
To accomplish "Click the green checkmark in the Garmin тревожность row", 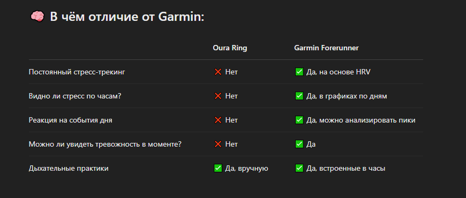I will click(299, 144).
